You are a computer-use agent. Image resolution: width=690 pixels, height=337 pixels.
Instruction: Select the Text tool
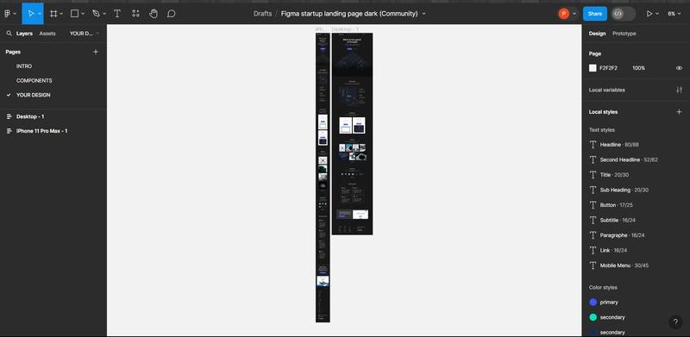pyautogui.click(x=117, y=14)
